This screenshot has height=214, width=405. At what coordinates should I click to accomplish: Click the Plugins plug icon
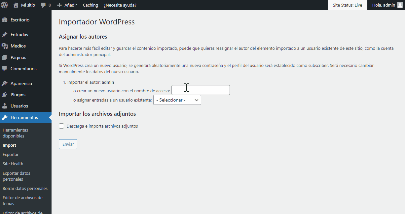(5, 95)
